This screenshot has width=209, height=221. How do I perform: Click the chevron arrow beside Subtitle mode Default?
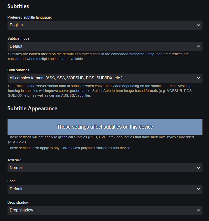(198, 46)
